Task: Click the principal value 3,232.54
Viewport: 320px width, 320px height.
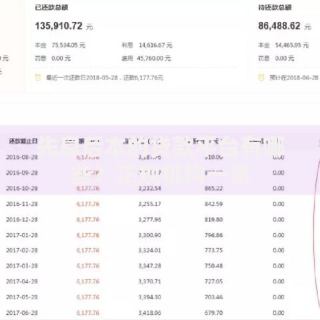Action: click(149, 188)
